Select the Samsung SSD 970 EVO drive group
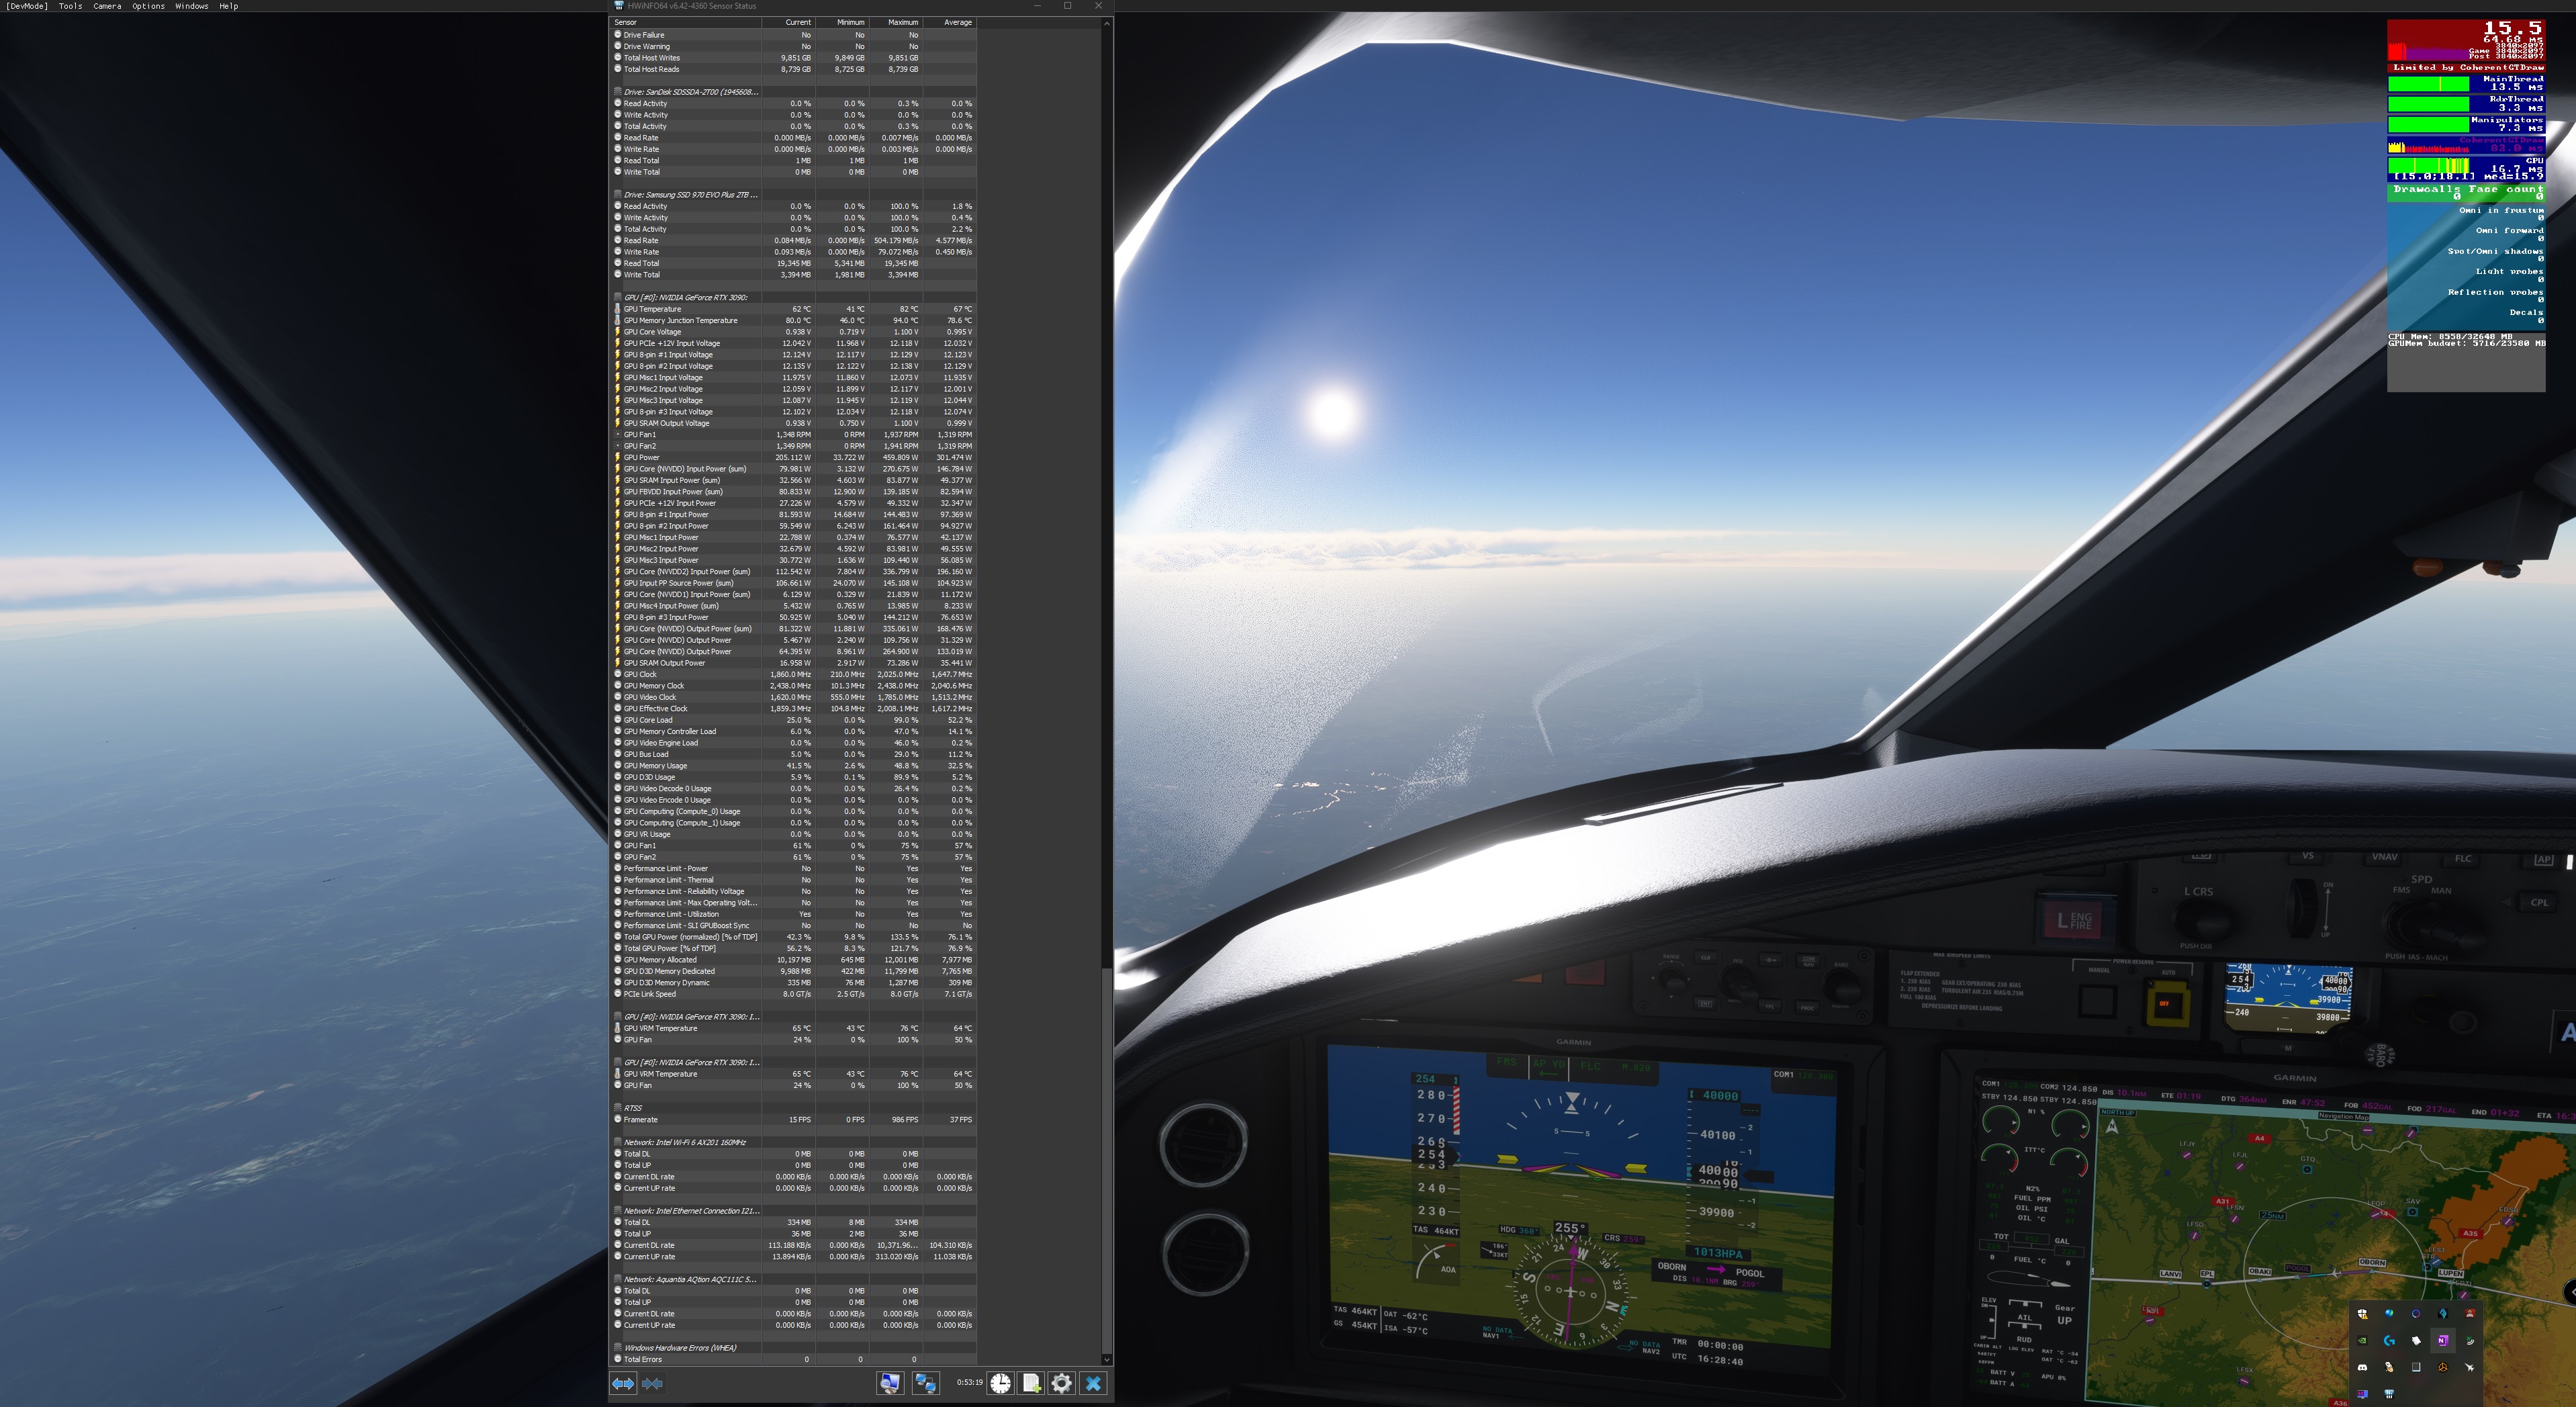 pyautogui.click(x=690, y=194)
